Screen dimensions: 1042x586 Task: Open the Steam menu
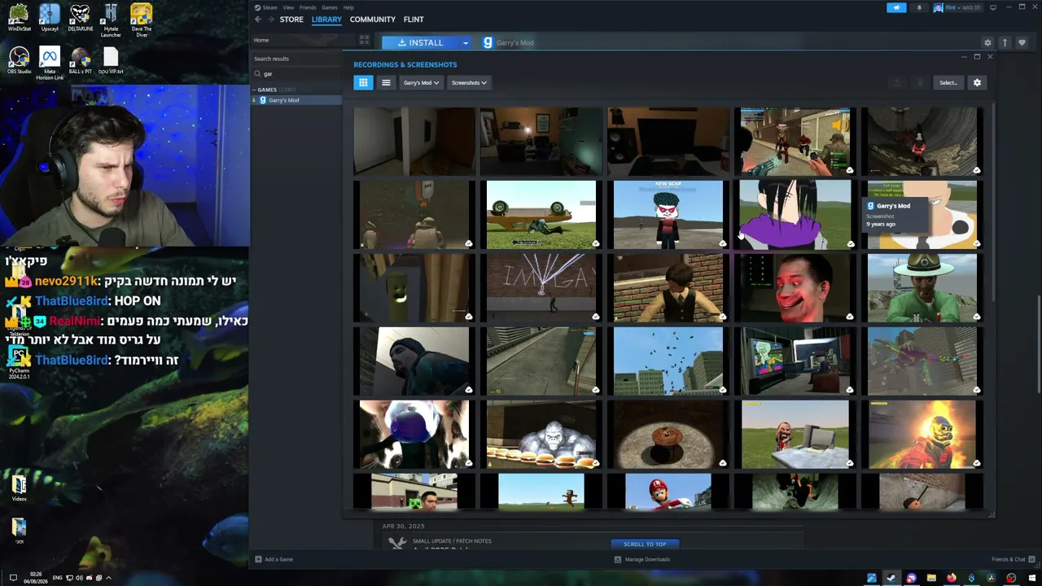[x=269, y=7]
